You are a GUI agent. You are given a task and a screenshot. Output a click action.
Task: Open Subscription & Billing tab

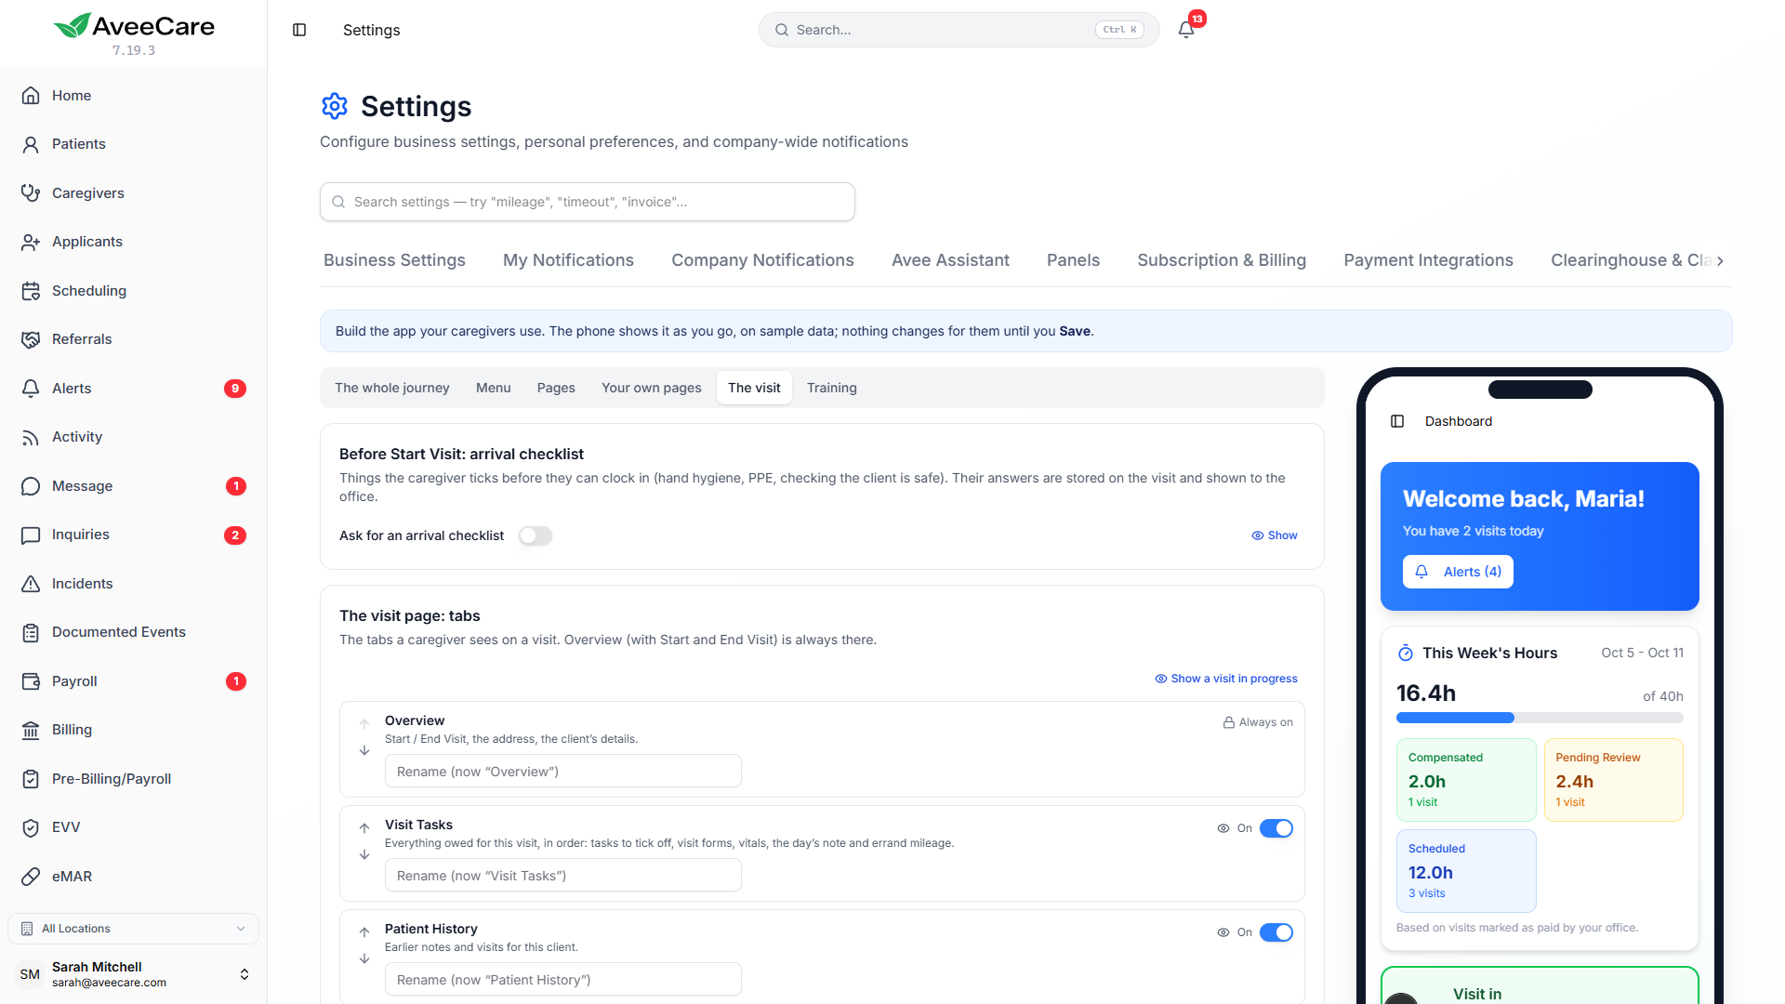pos(1222,260)
